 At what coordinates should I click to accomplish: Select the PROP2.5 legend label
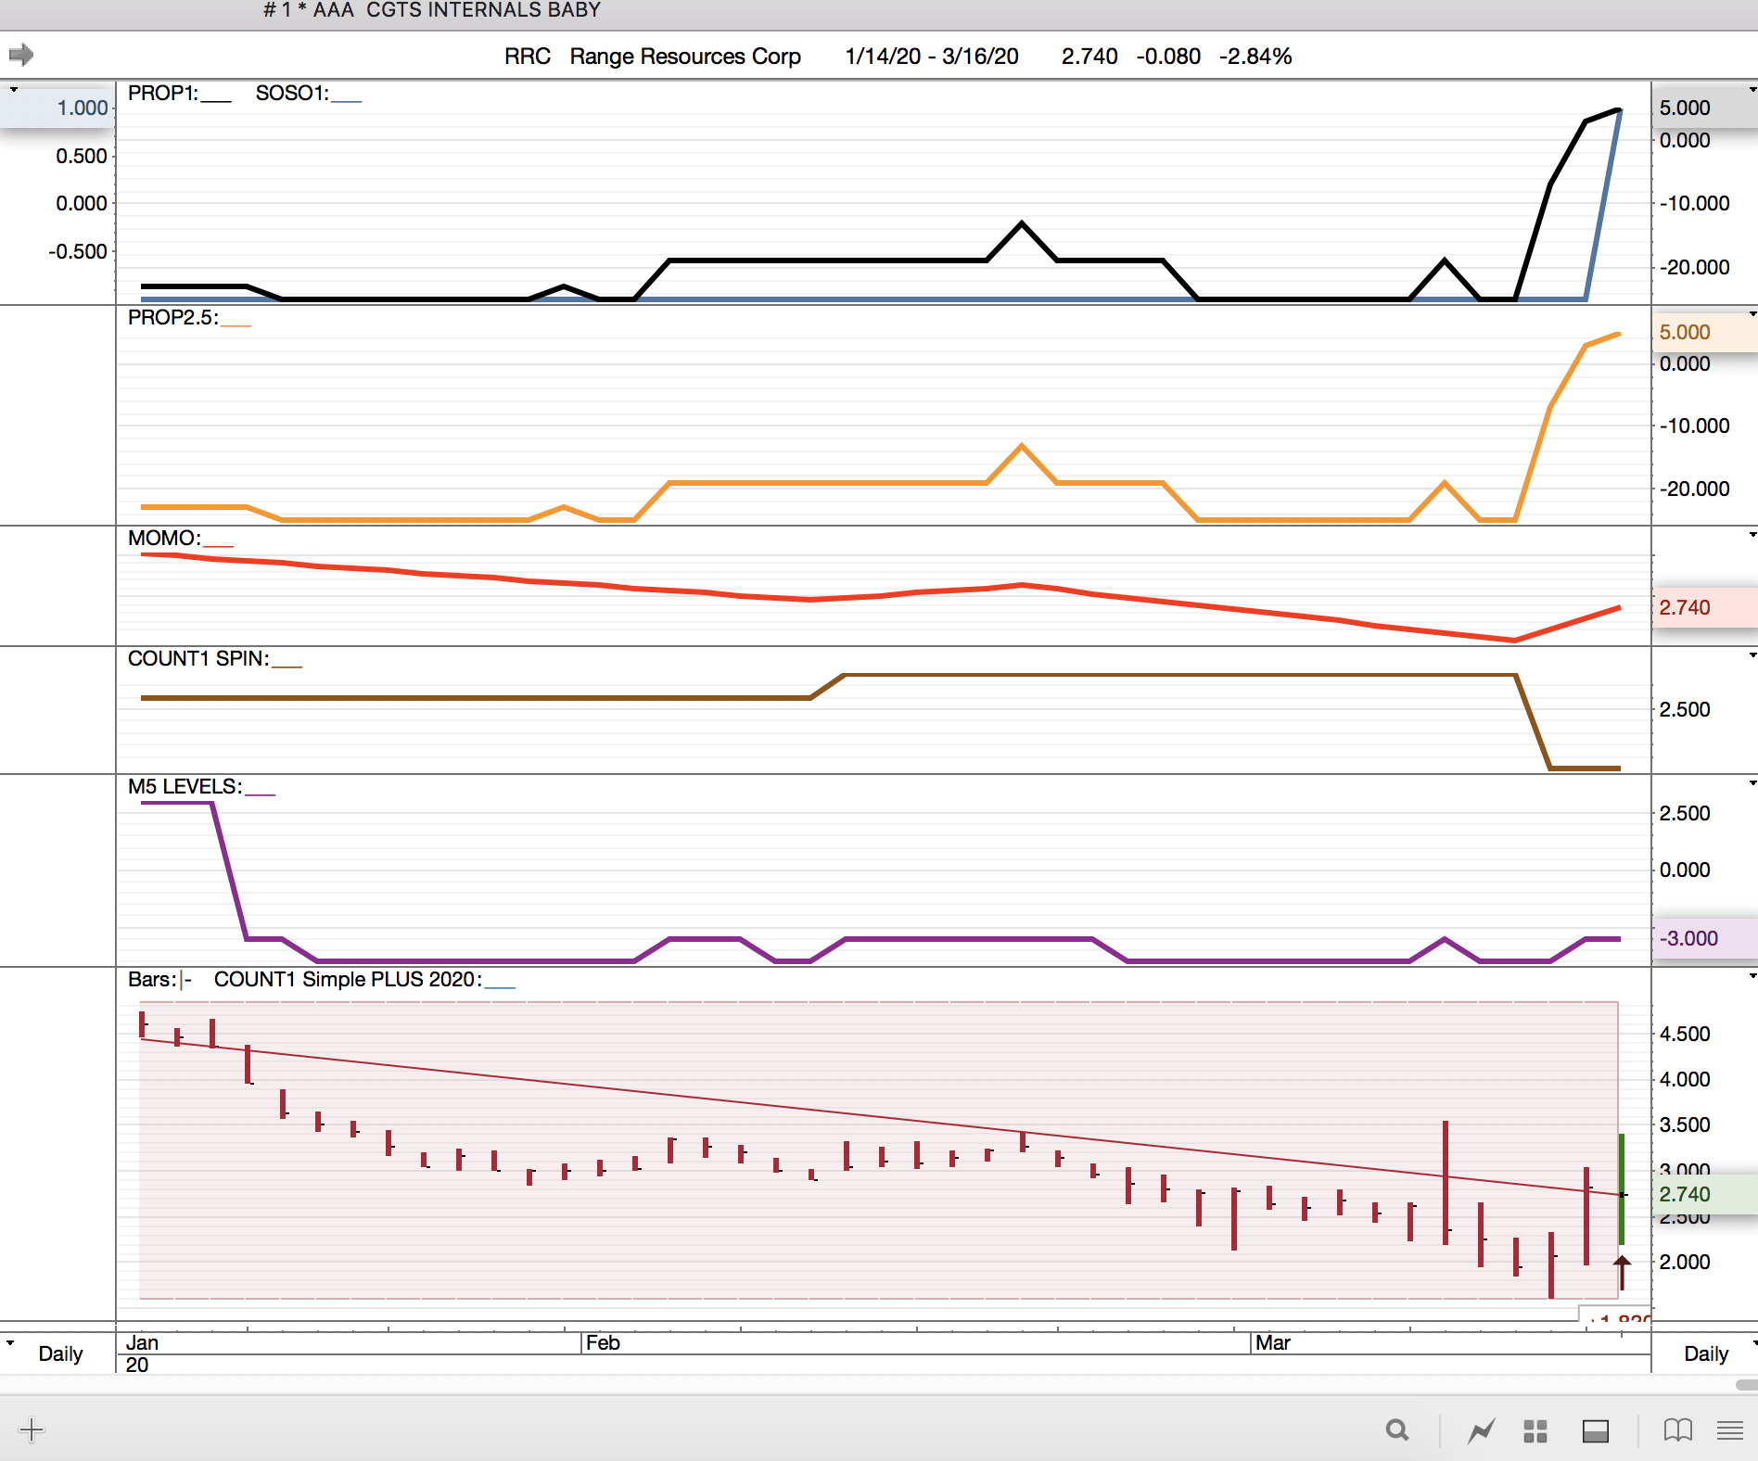point(173,318)
